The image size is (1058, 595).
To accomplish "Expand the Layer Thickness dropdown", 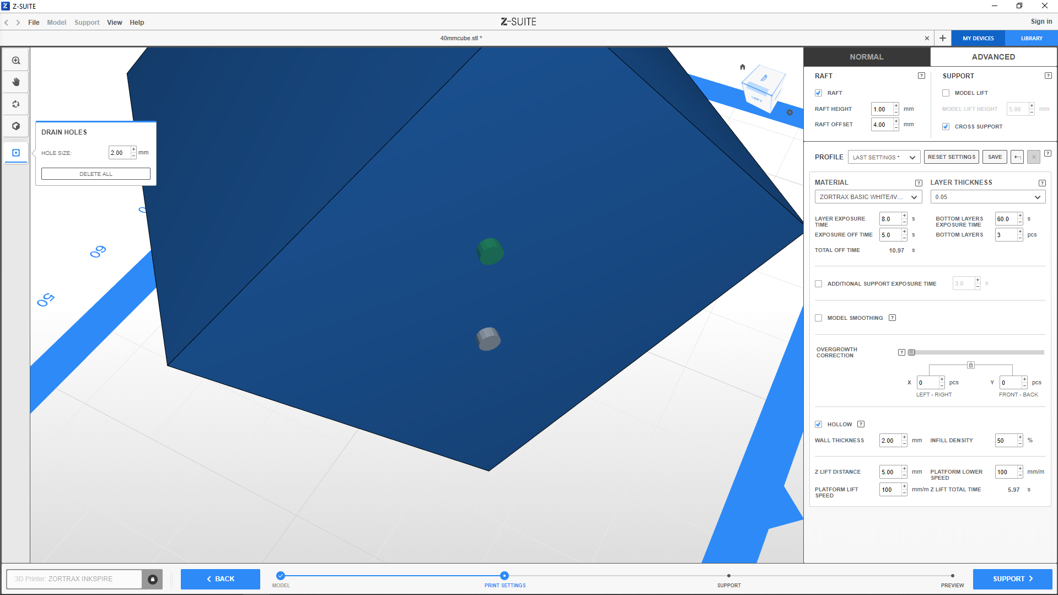I will (x=987, y=197).
